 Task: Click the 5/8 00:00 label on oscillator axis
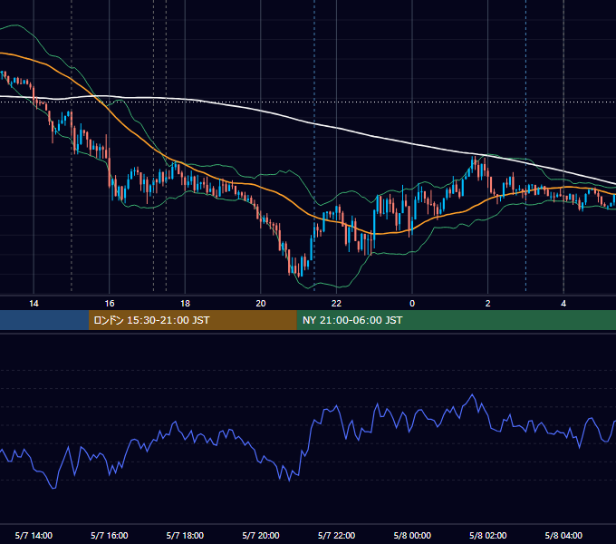412,535
